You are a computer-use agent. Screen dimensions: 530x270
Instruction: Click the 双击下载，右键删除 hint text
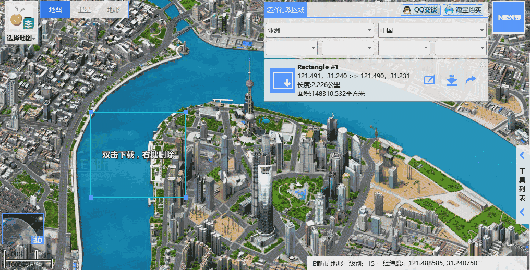138,155
